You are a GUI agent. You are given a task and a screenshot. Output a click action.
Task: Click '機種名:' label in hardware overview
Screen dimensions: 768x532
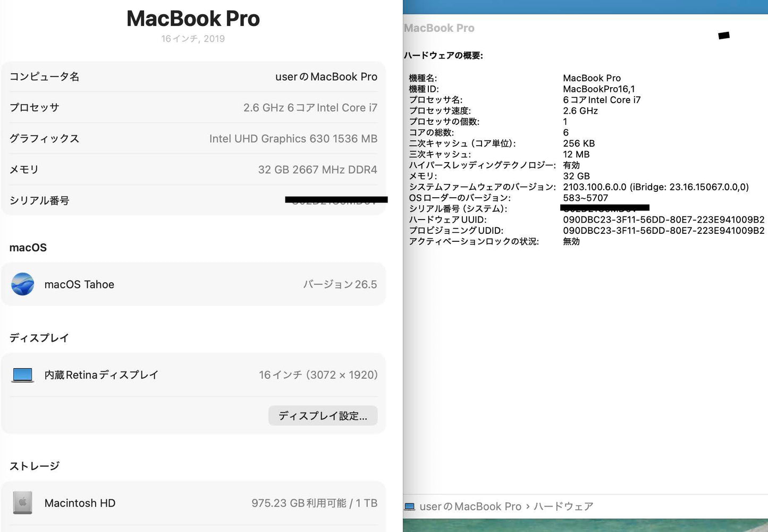pos(423,78)
